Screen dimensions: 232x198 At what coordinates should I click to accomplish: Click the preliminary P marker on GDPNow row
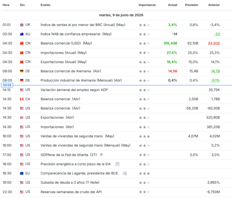[101, 155]
